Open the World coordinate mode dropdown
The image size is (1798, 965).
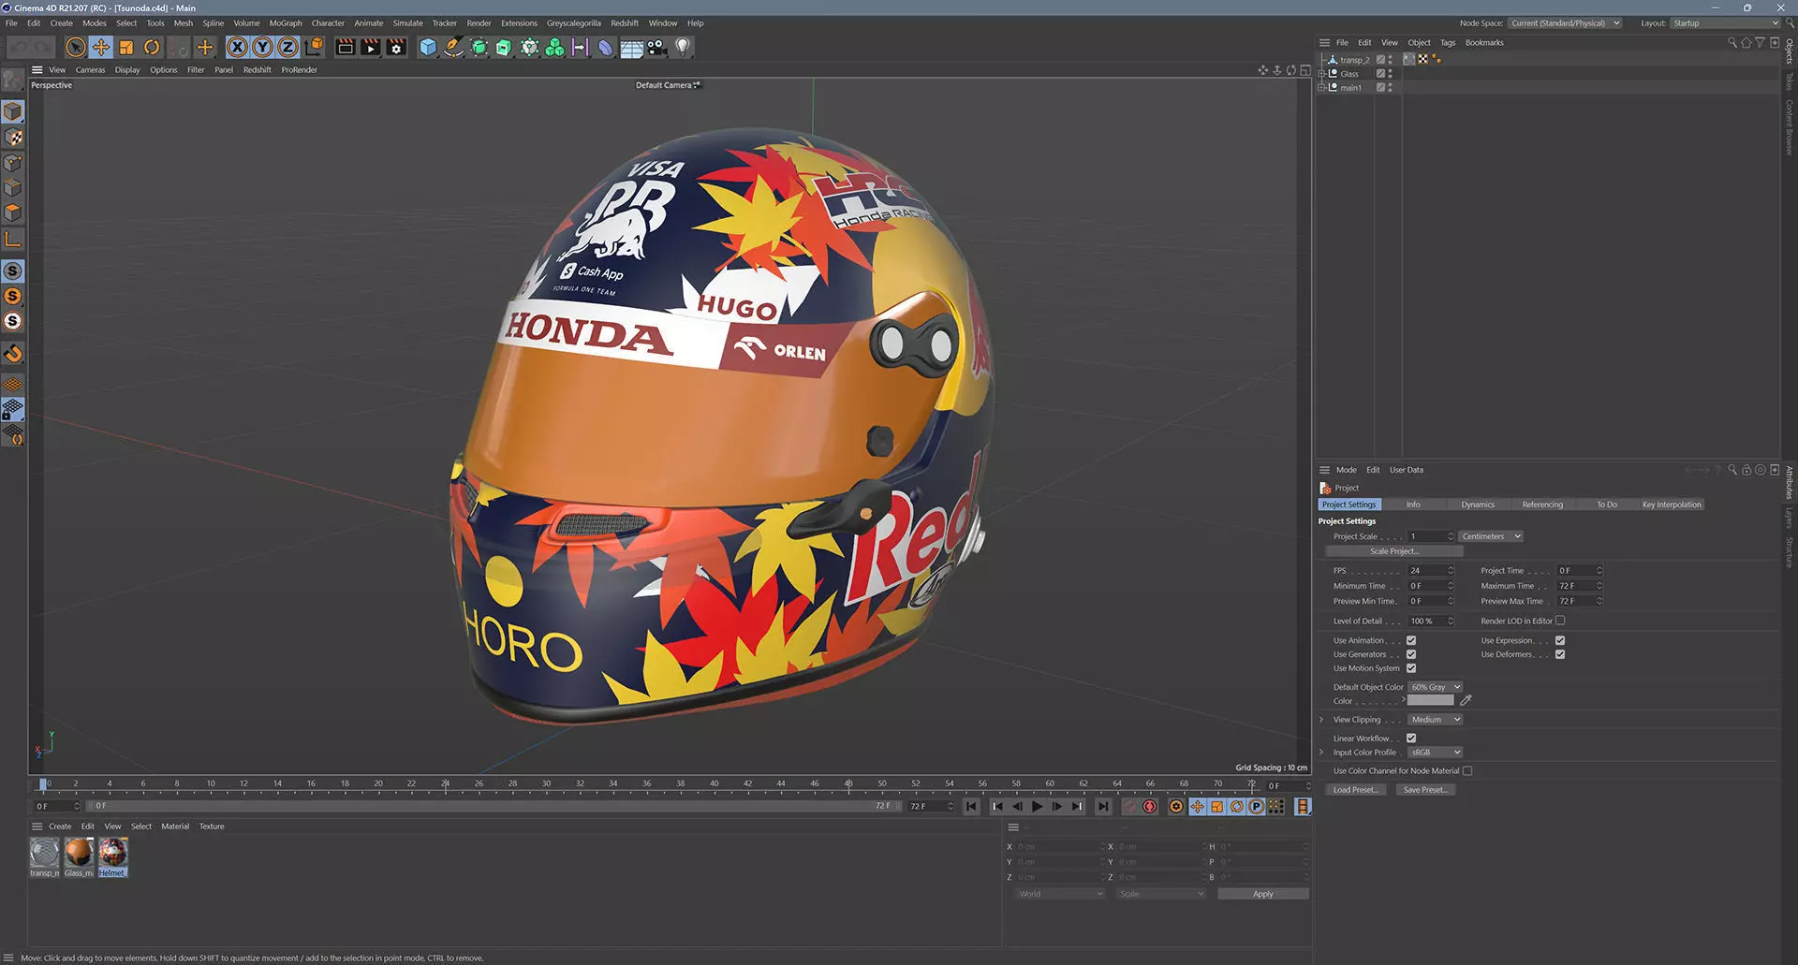tap(1060, 894)
